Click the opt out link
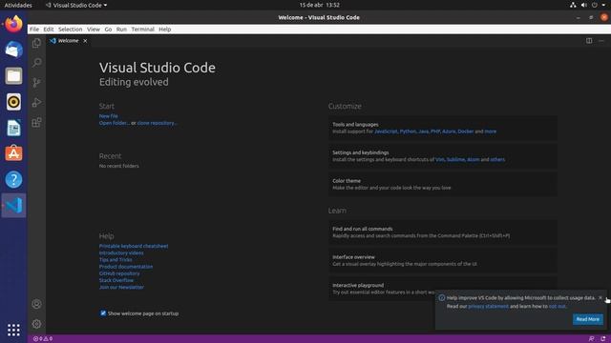The height and width of the screenshot is (343, 611). (557, 307)
